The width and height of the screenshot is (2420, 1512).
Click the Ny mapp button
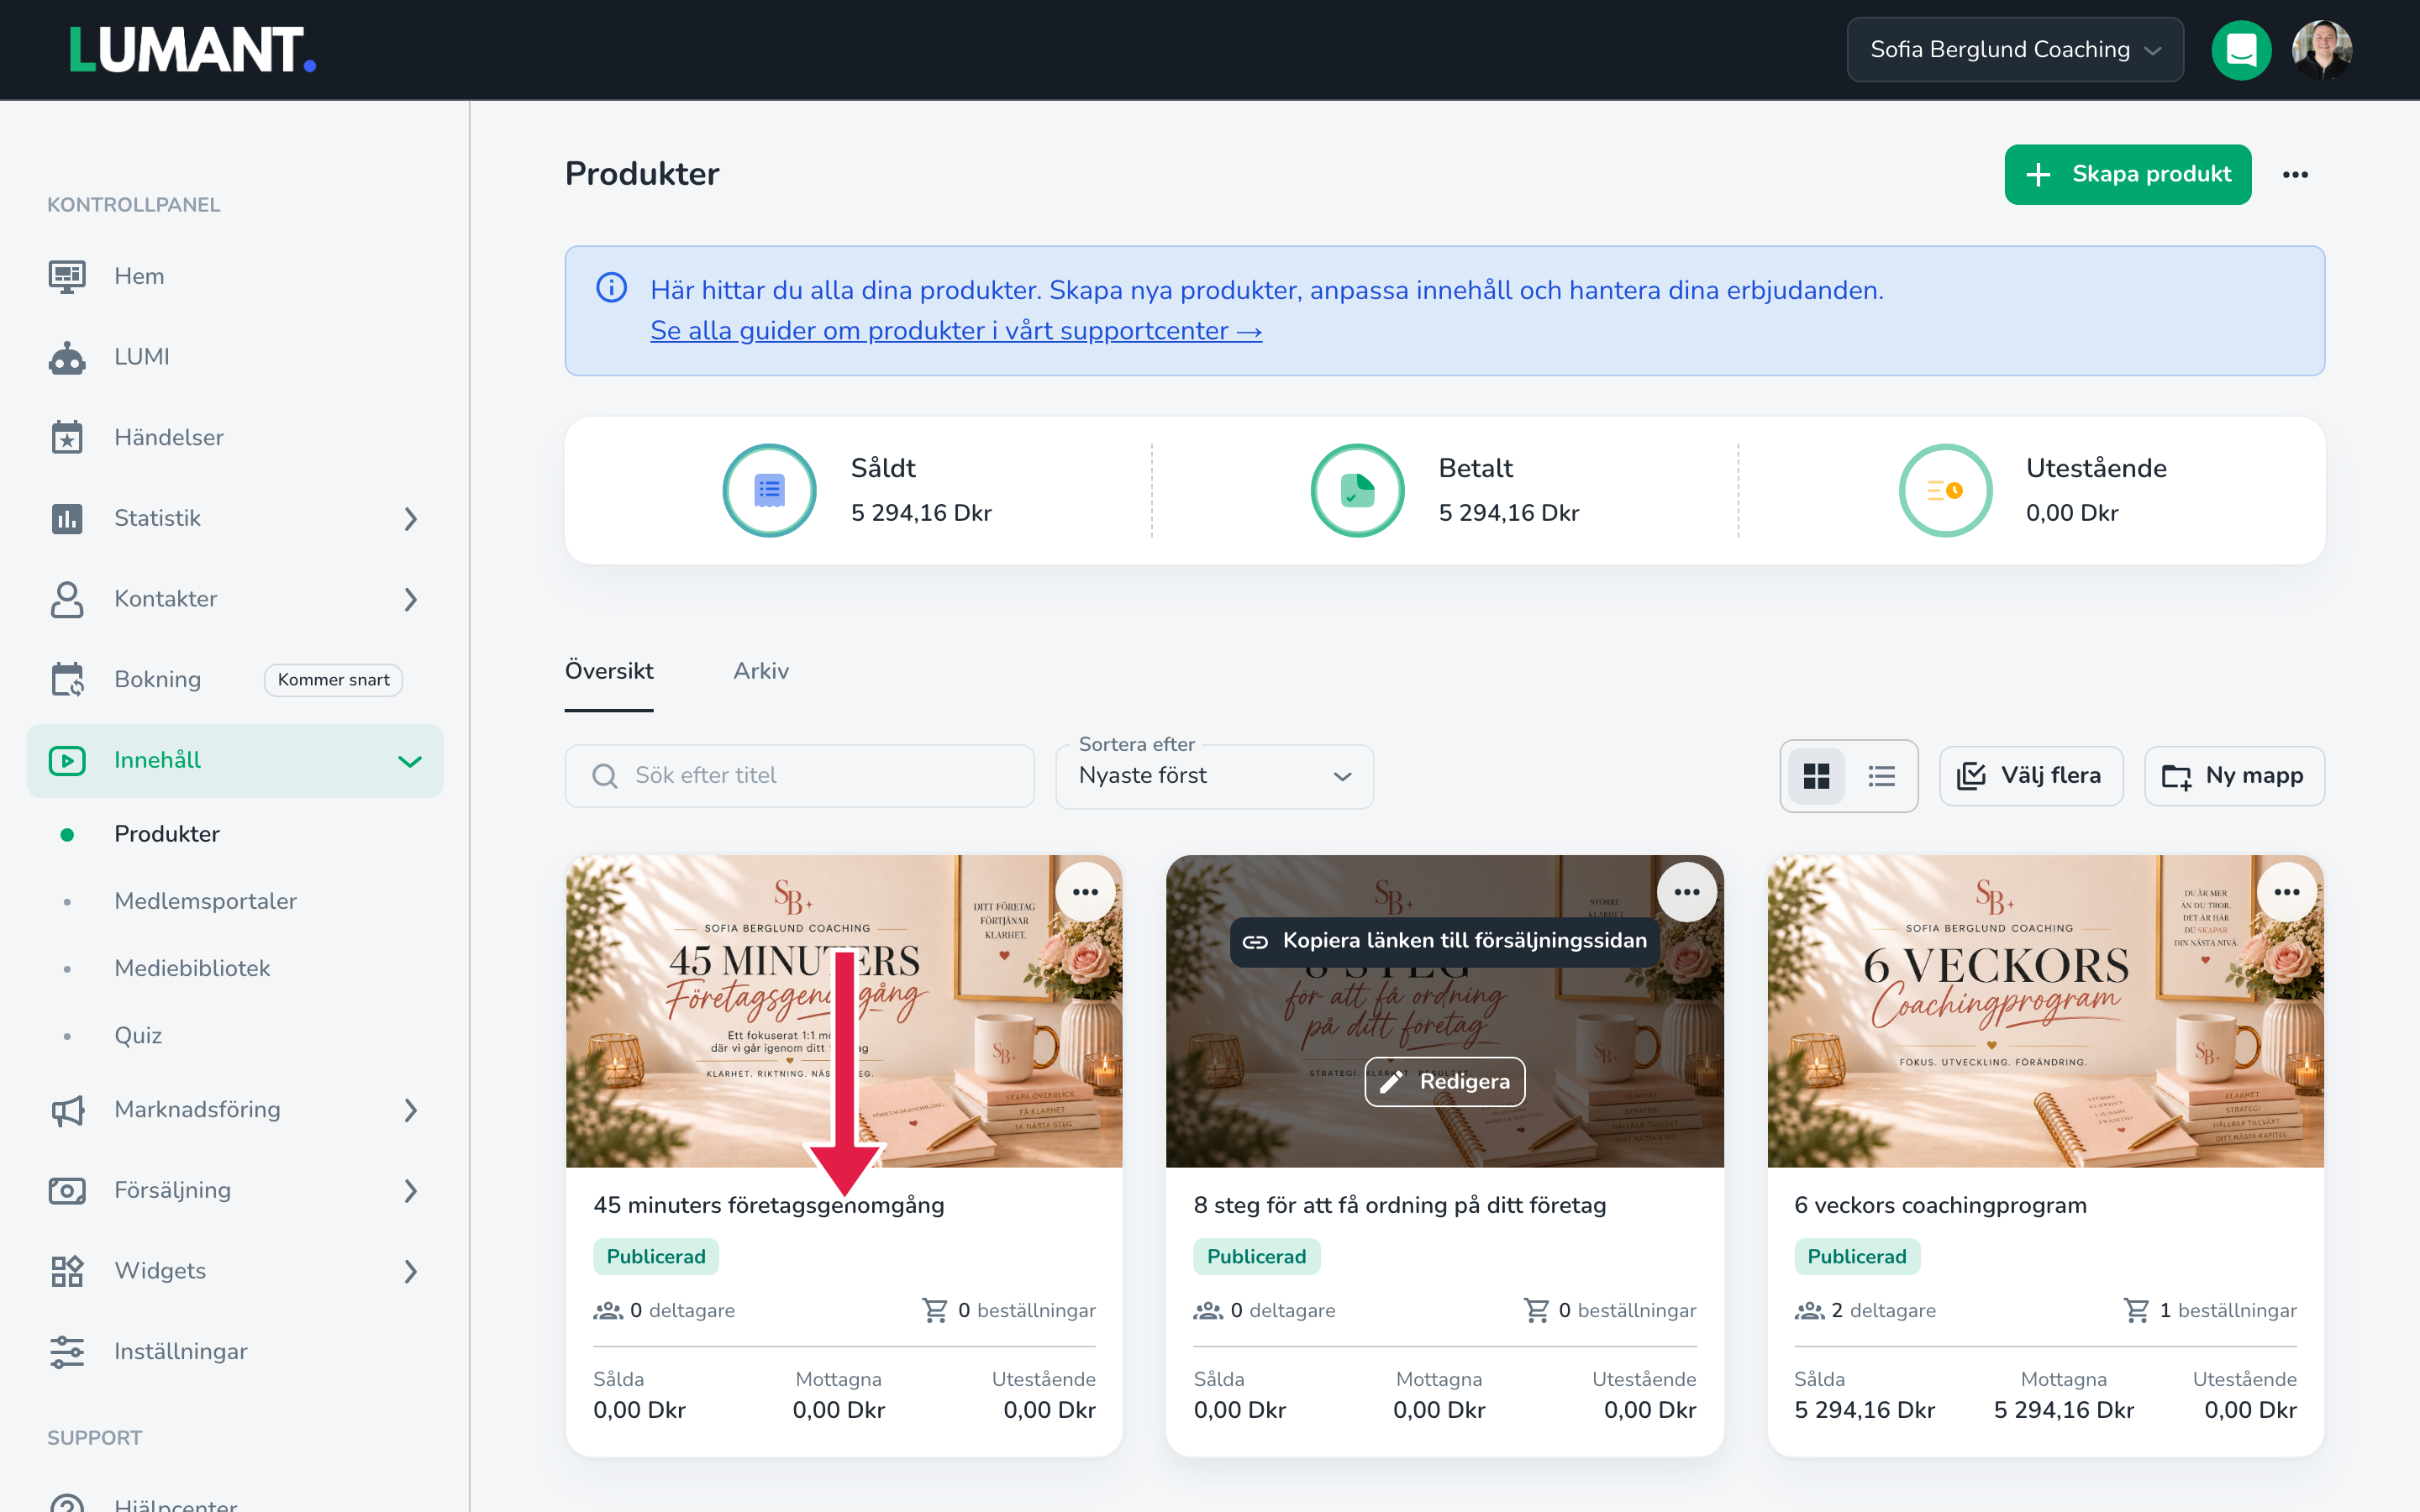pyautogui.click(x=2234, y=776)
